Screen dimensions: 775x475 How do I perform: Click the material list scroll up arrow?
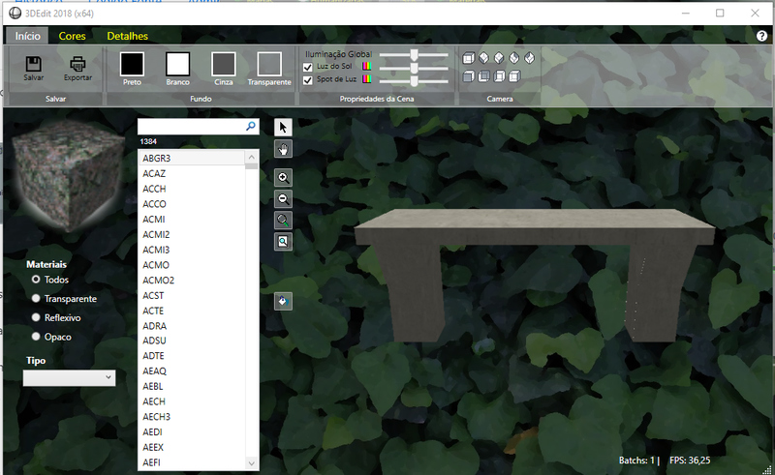click(x=252, y=157)
